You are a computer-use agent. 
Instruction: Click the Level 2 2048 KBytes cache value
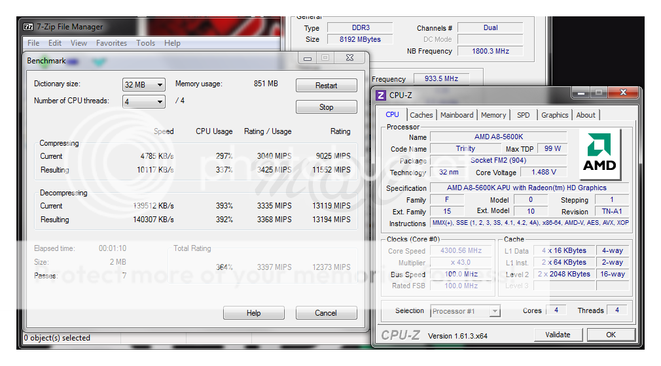click(x=563, y=274)
